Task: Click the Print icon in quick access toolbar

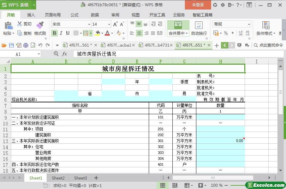Action: (x=26, y=45)
